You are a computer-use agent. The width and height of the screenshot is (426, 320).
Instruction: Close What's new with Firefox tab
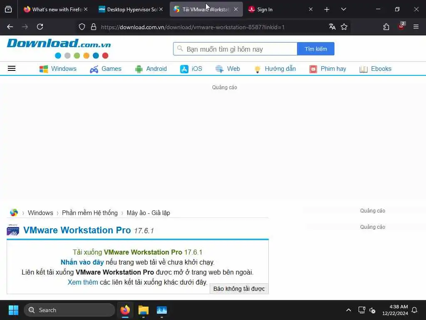pyautogui.click(x=86, y=10)
